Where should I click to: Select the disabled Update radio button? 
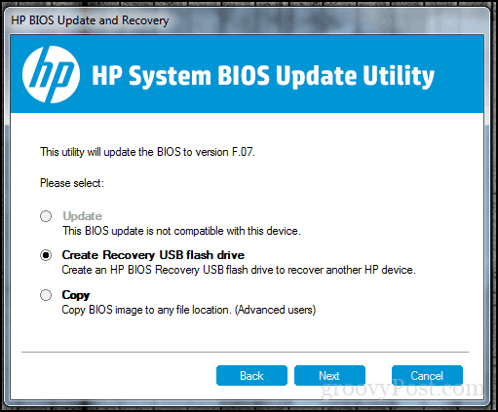pyautogui.click(x=46, y=216)
